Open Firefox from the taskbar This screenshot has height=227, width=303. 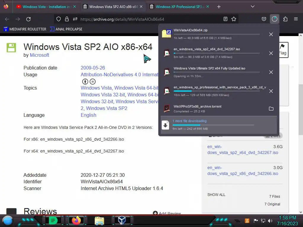coord(76,220)
